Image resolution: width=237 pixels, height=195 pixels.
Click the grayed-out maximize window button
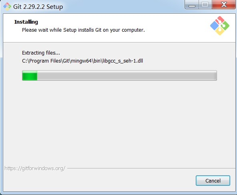click(205, 4)
